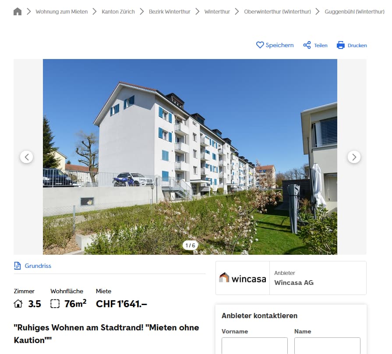Click the Vorname input field
This screenshot has height=354, width=392.
(x=254, y=346)
